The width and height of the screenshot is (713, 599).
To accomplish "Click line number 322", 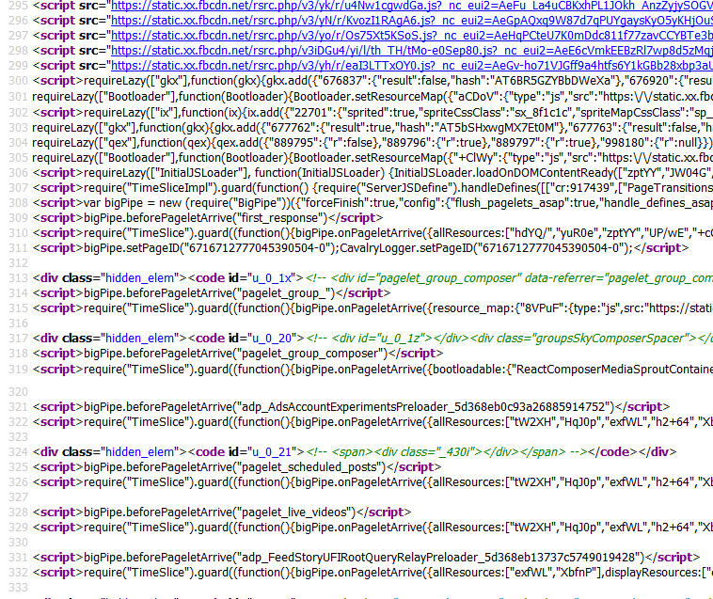I will click(18, 422).
